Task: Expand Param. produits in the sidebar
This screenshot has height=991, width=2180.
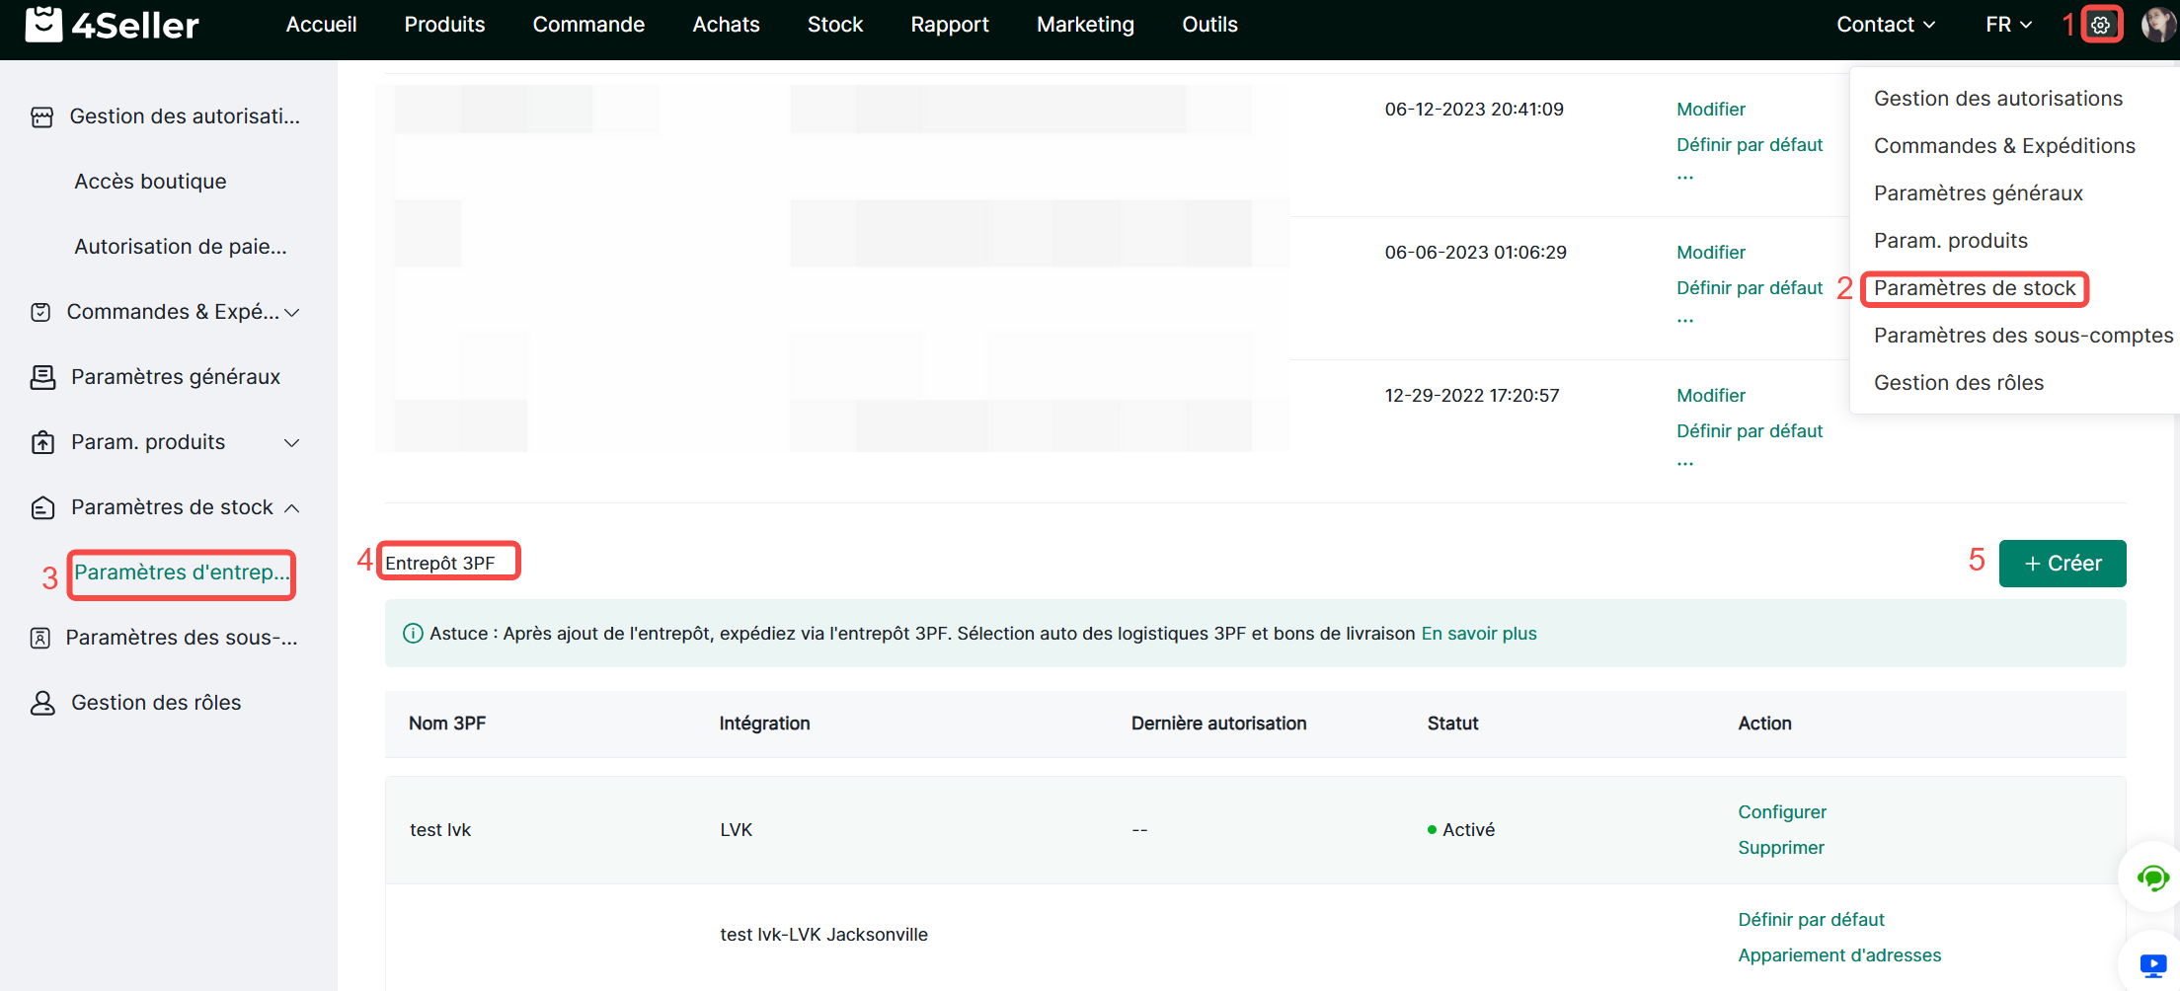Action: tap(291, 443)
